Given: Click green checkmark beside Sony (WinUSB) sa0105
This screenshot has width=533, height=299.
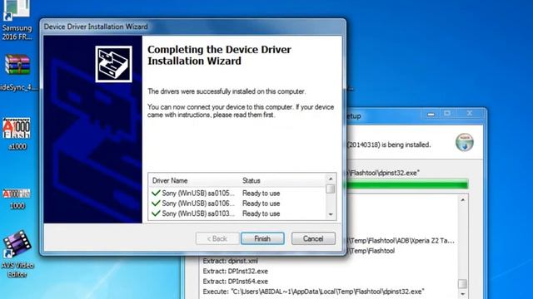Looking at the screenshot, I should [156, 194].
